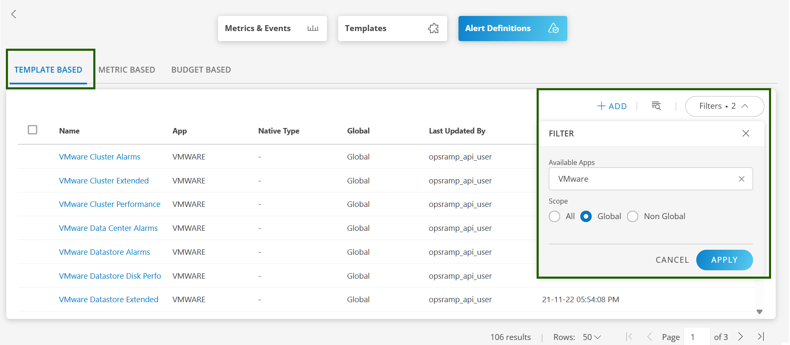The image size is (790, 345).
Task: Clear the VMware app selection
Action: 741,179
